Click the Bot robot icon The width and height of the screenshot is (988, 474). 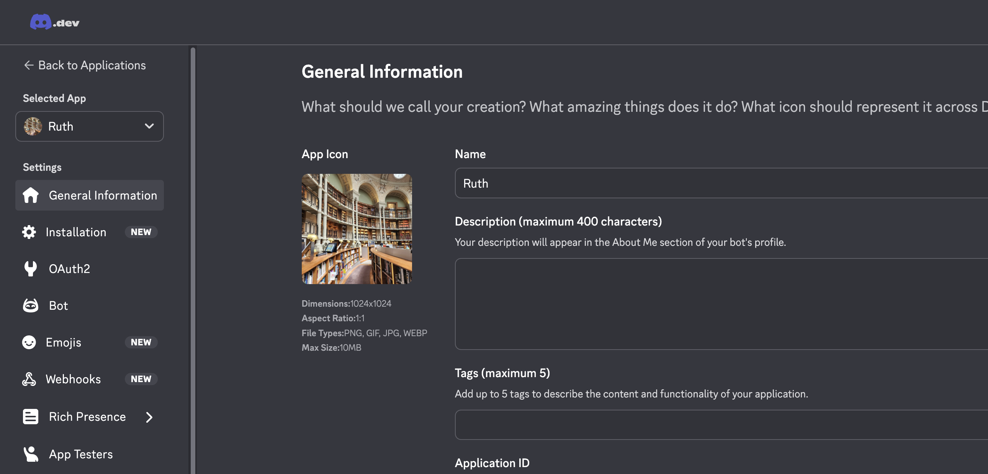coord(31,306)
